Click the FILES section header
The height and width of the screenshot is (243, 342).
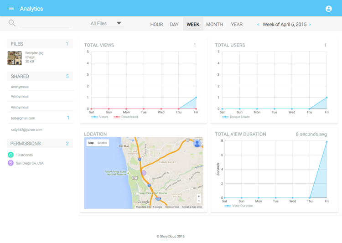click(x=40, y=44)
